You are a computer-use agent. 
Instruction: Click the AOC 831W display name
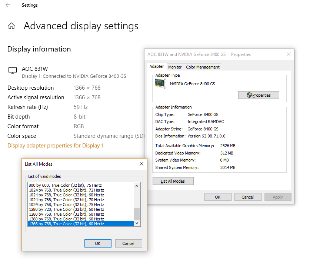pos(35,69)
